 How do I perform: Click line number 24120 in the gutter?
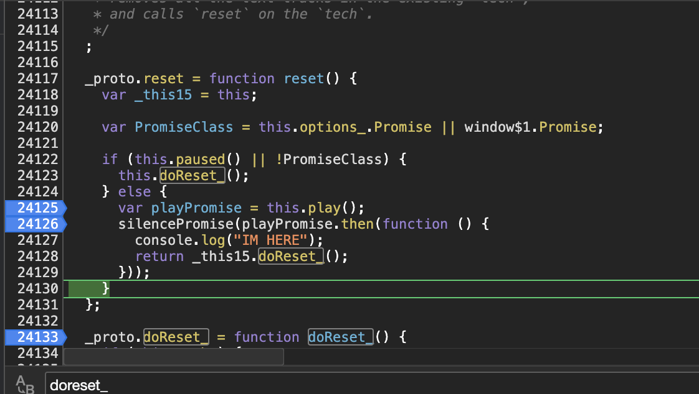coord(38,127)
